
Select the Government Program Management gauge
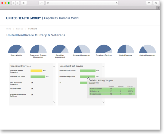click(38, 49)
